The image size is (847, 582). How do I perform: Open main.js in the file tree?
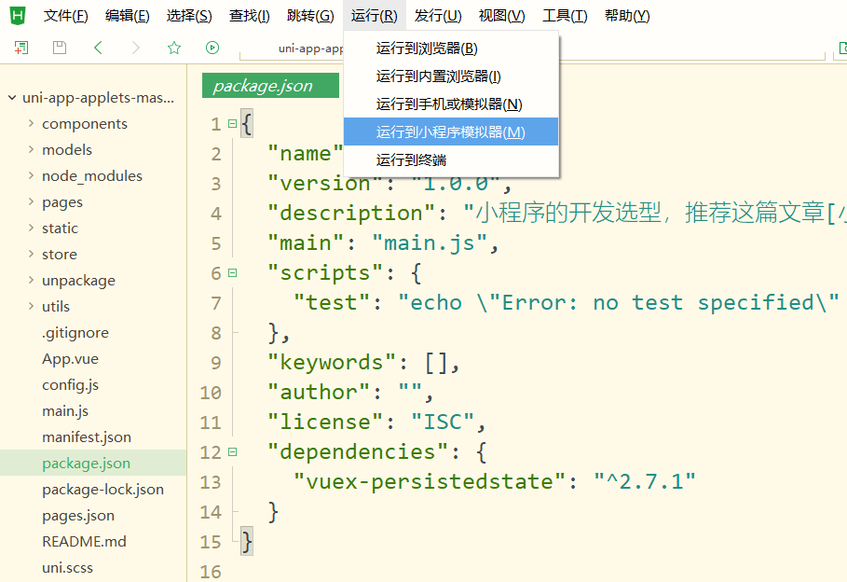coord(65,410)
